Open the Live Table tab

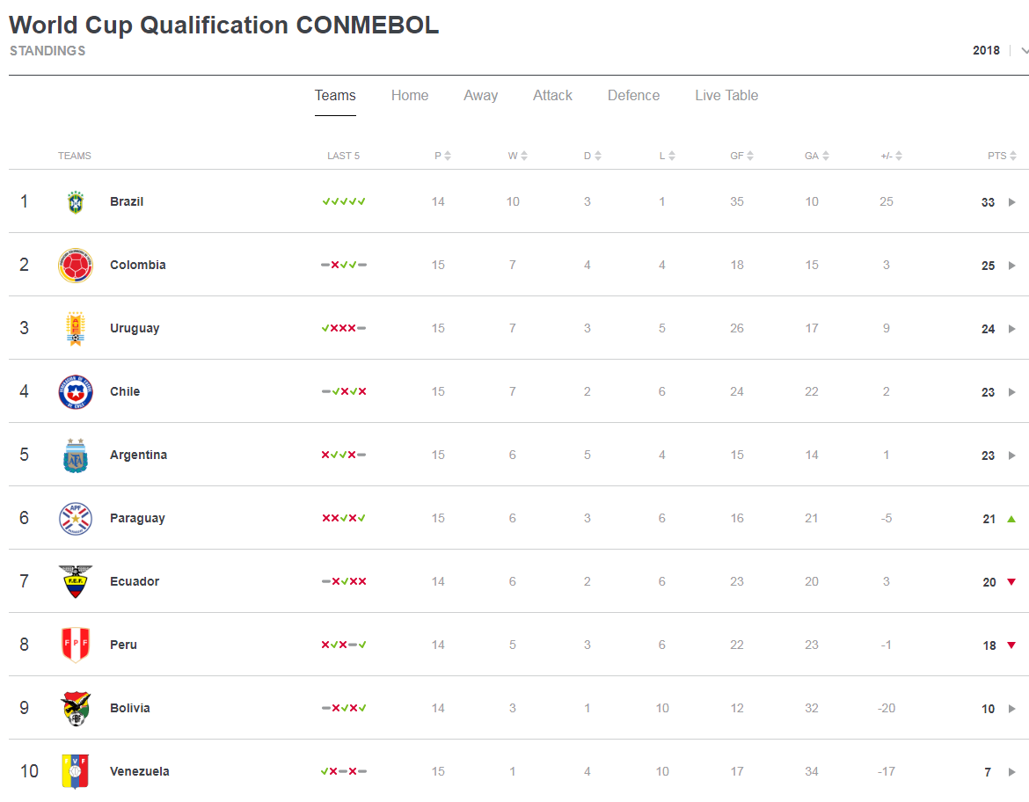726,95
